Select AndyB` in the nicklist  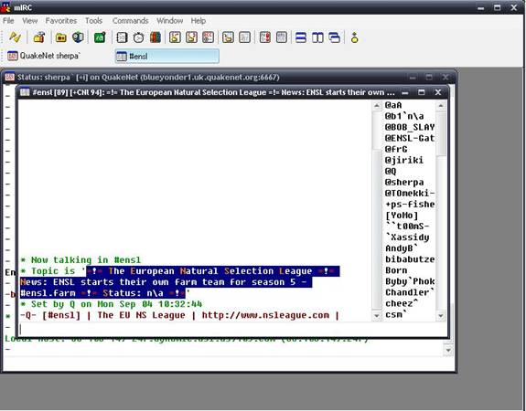tap(402, 248)
